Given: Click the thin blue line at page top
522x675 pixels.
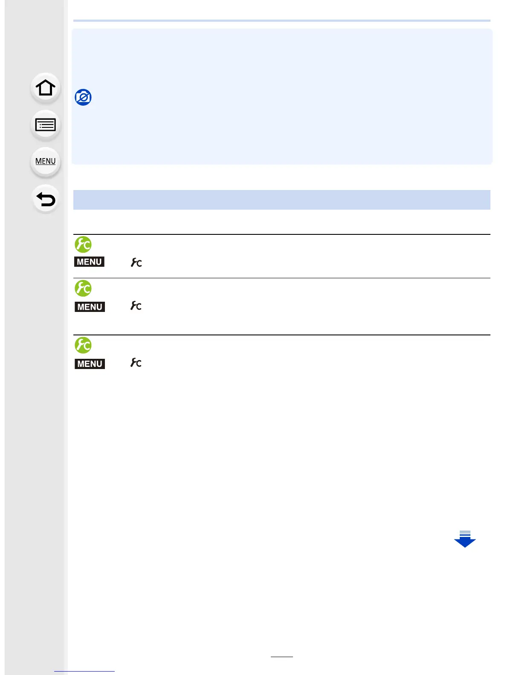Looking at the screenshot, I should [282, 20].
